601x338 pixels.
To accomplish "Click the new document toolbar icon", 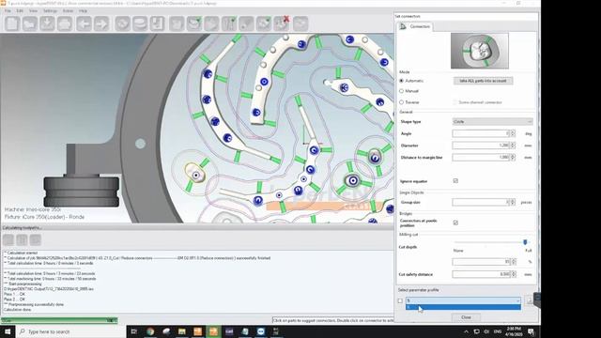I will [x=12, y=23].
